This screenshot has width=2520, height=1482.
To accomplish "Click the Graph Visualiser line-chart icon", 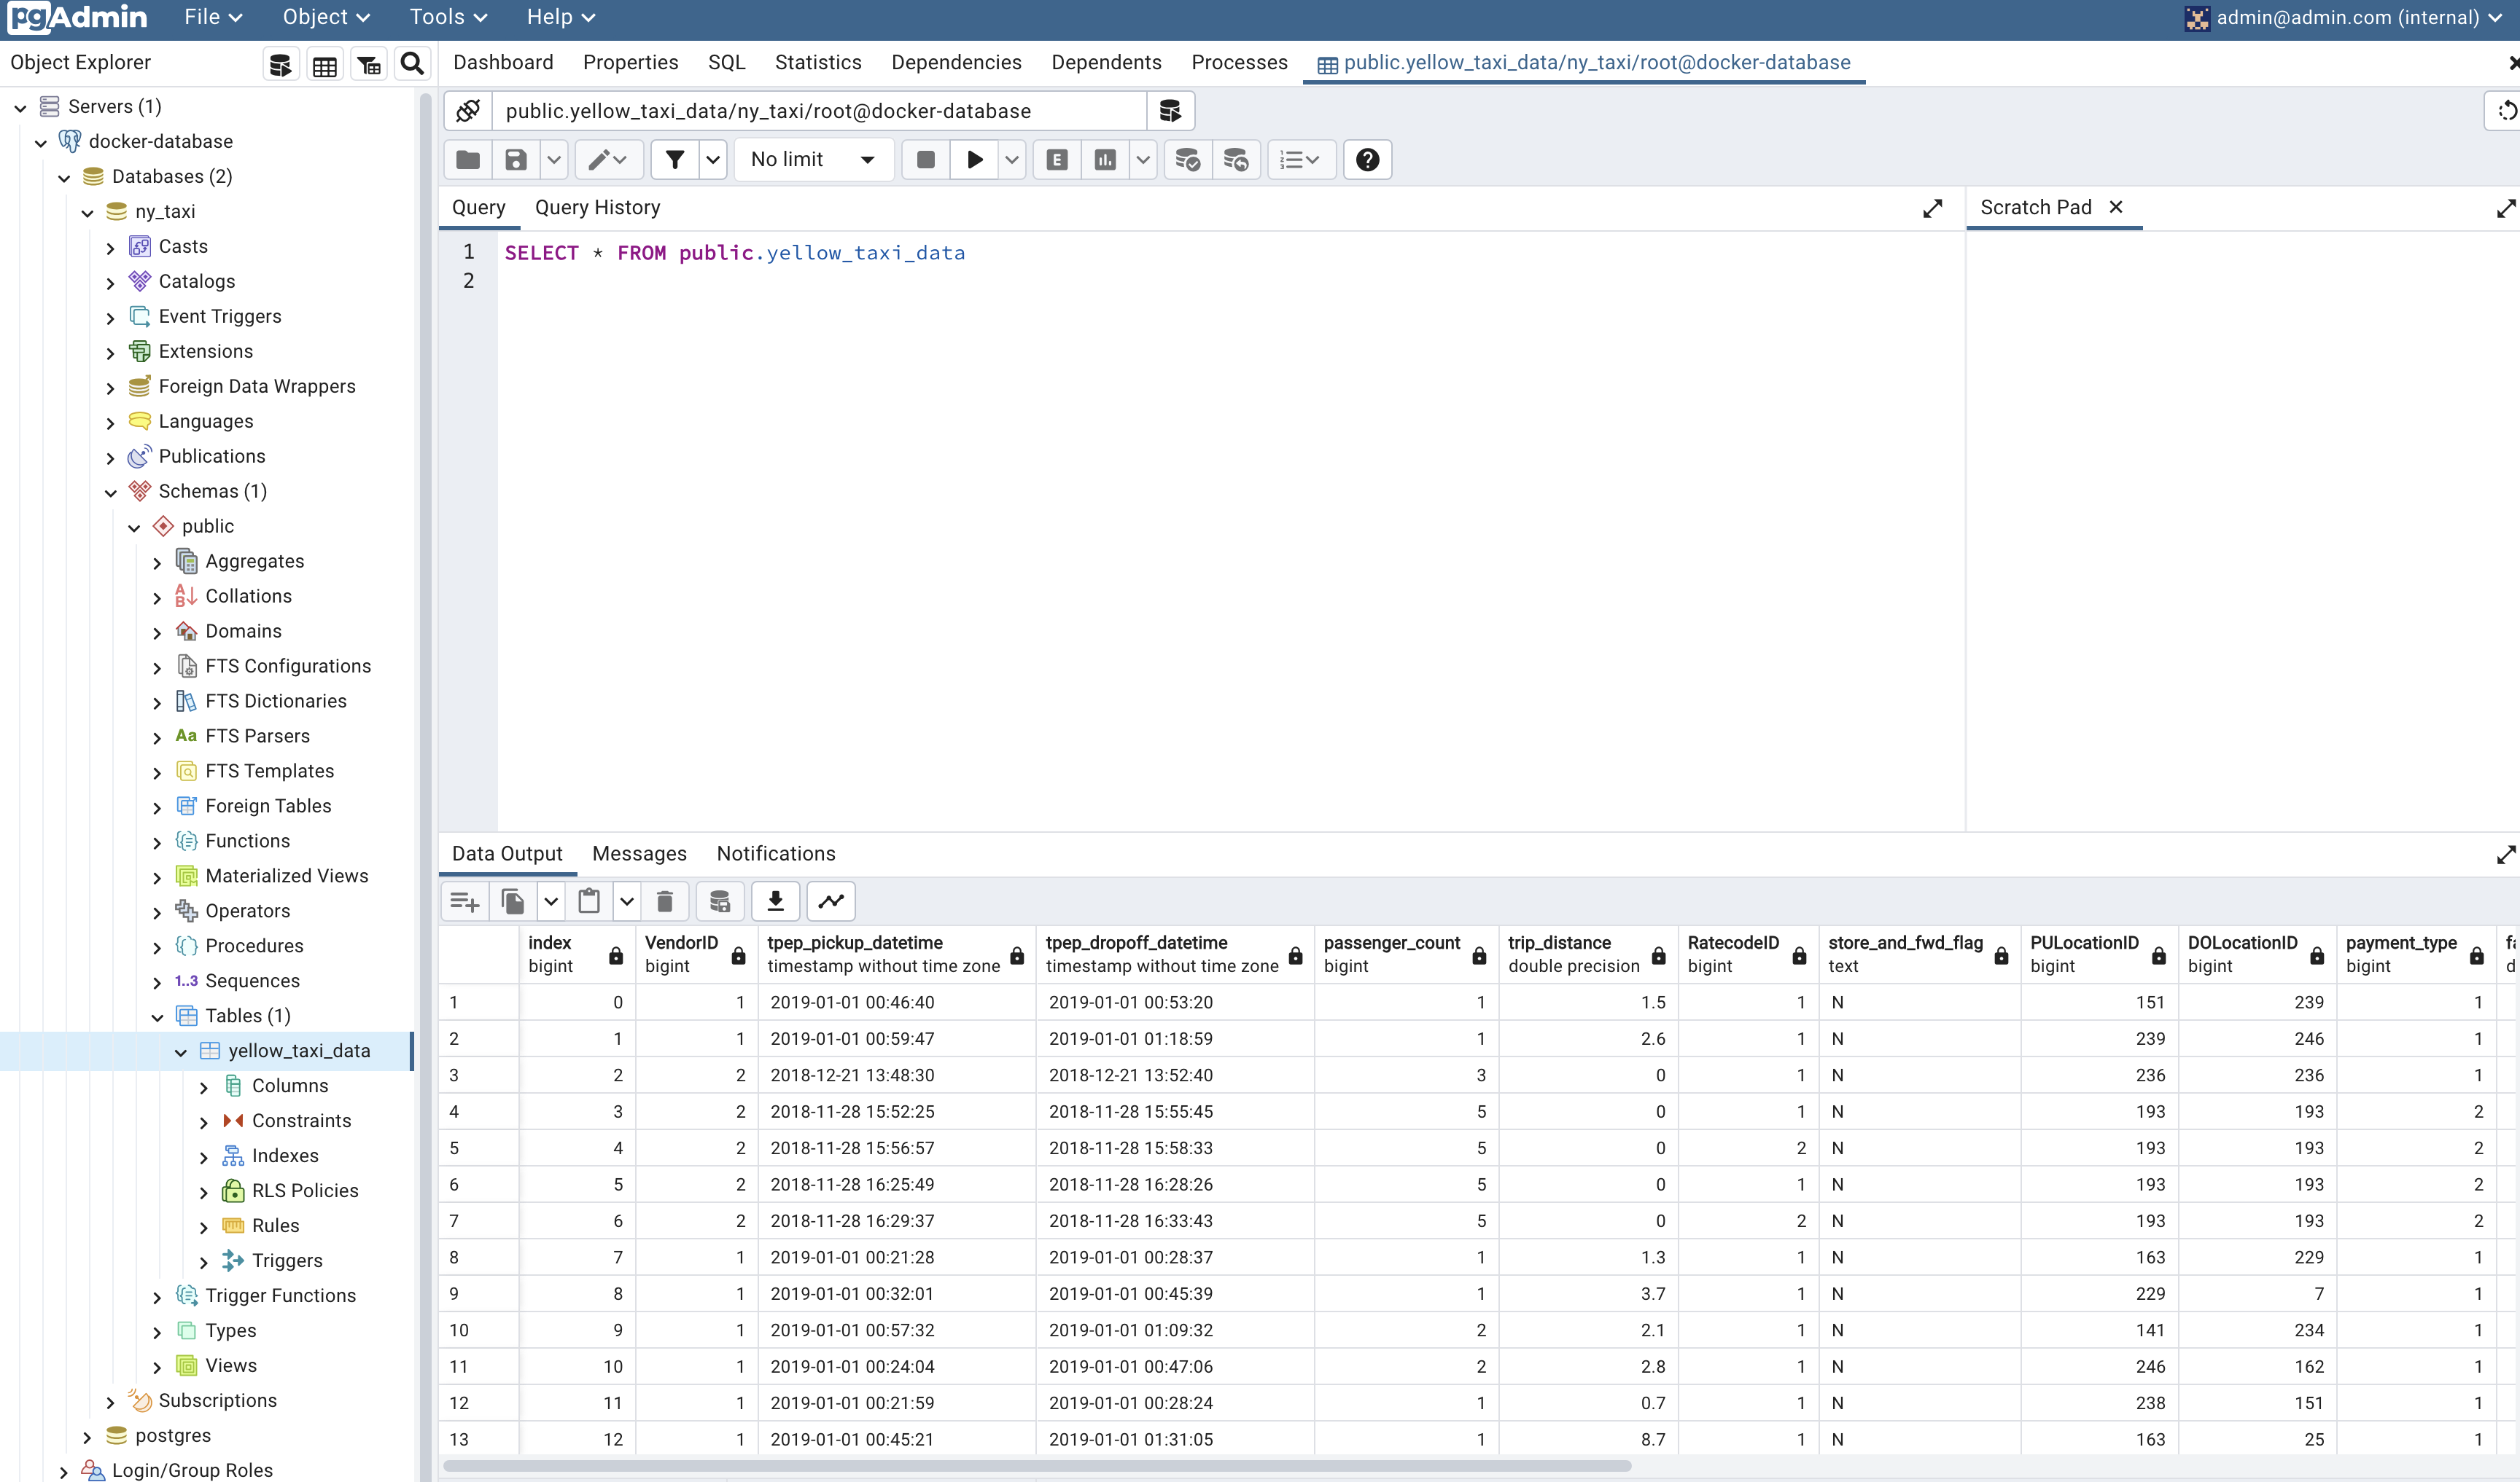I will click(x=831, y=901).
